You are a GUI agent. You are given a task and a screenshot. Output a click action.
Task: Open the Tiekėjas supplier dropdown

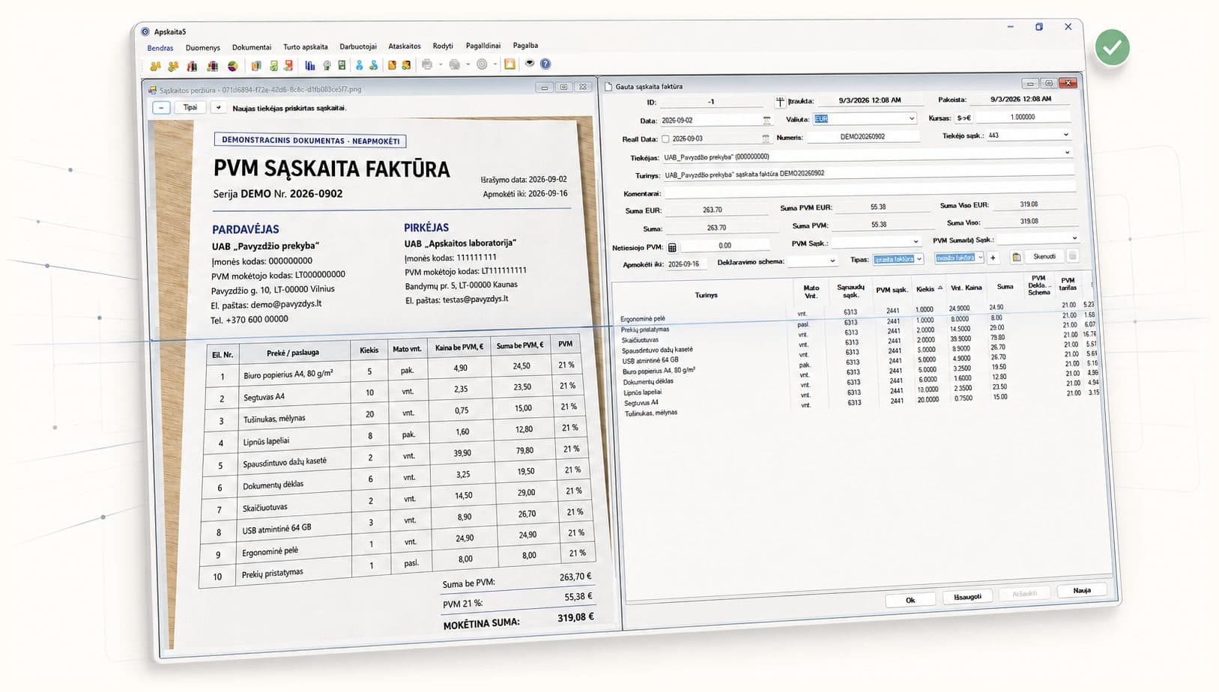[1067, 153]
